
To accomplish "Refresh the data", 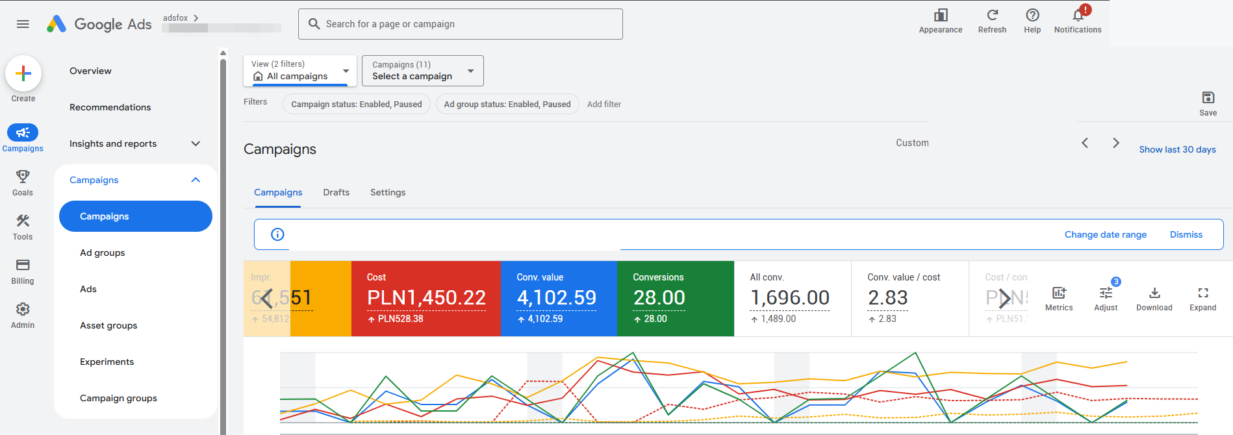I will coord(992,21).
